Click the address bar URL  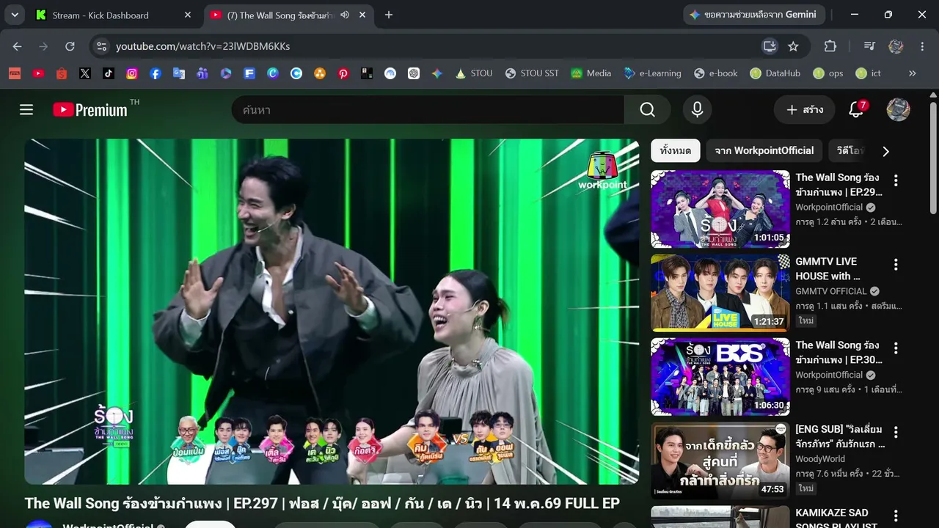pyautogui.click(x=202, y=46)
